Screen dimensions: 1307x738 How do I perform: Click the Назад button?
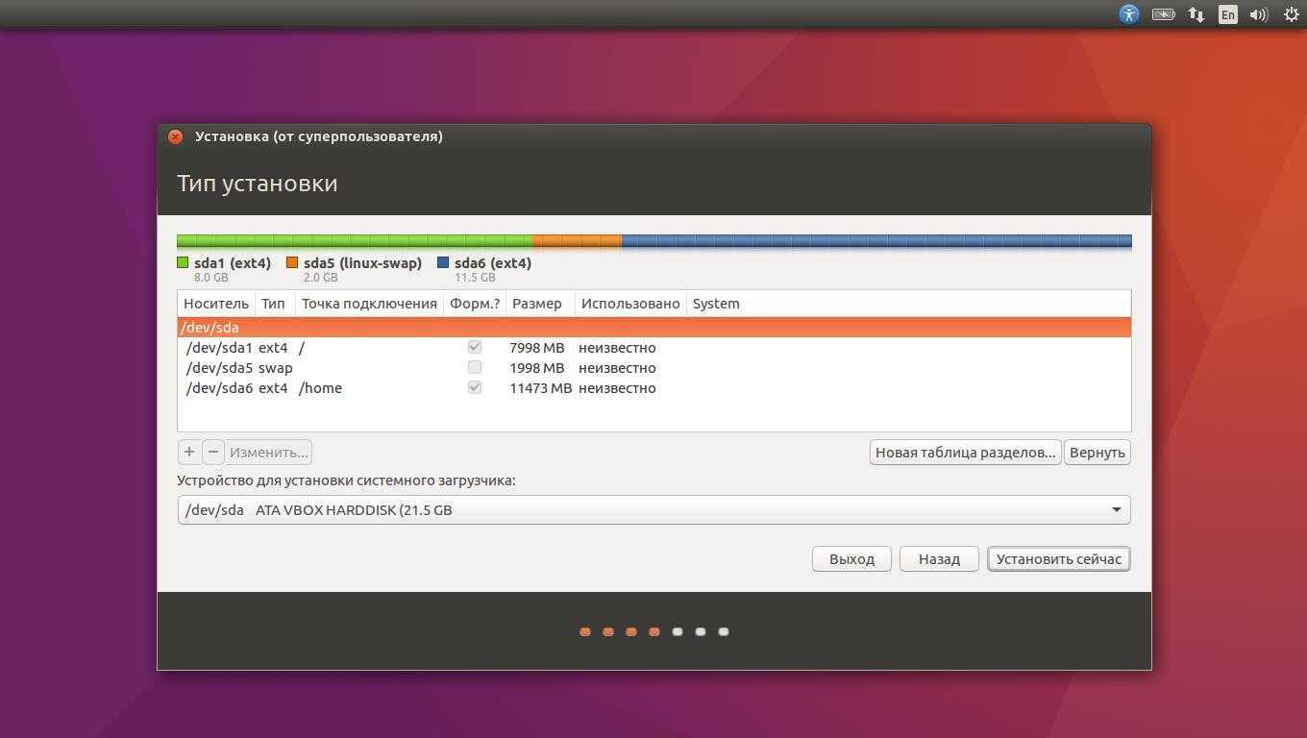[x=938, y=558]
